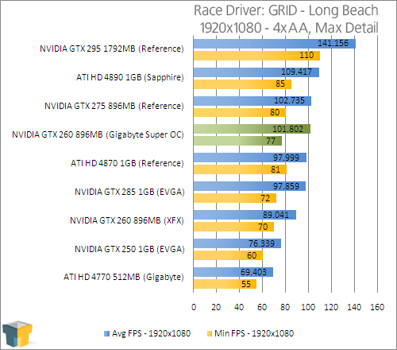Click the 55 minimum FPS bar
The width and height of the screenshot is (397, 350).
coord(225,284)
